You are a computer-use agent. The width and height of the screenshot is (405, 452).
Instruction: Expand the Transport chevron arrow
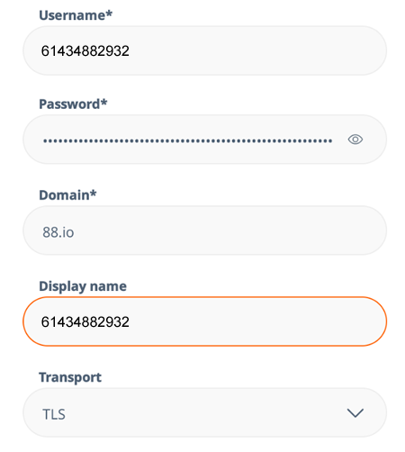point(355,412)
